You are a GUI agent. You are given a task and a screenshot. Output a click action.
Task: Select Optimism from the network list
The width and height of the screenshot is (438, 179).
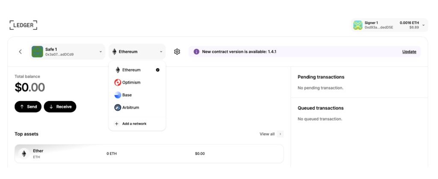click(131, 82)
